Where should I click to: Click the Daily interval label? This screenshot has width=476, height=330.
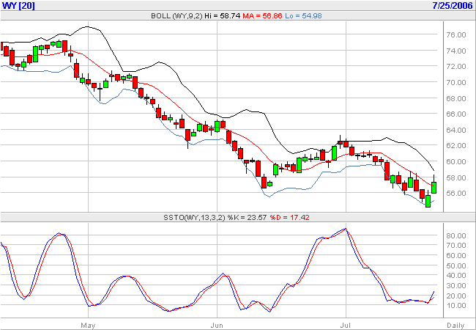(455, 326)
